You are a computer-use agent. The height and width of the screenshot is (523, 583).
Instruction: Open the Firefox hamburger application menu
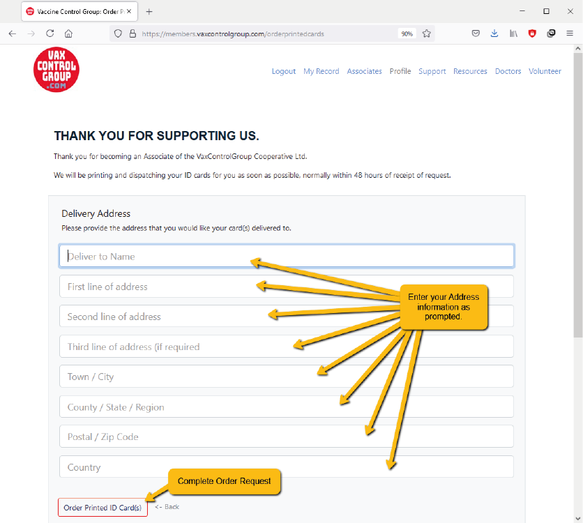tap(570, 33)
